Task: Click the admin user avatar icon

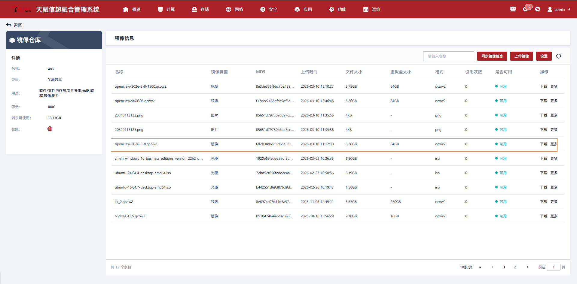Action: tap(550, 9)
